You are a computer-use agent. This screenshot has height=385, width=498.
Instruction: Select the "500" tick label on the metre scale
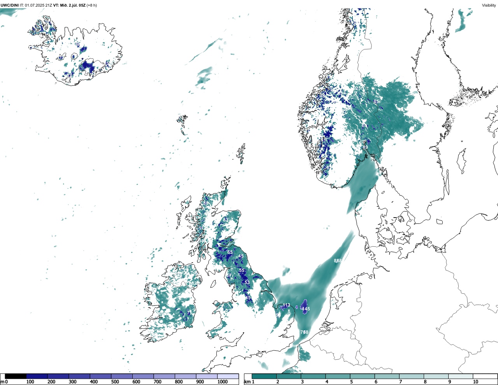click(x=115, y=382)
